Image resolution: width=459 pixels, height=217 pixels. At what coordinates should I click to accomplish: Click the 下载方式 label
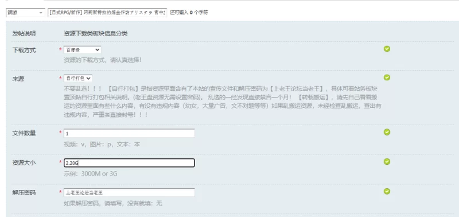pos(24,51)
